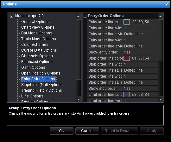Image resolution: width=171 pixels, height=142 pixels.
Task: Click the properties scrollbar down arrow
Action: tap(160, 99)
